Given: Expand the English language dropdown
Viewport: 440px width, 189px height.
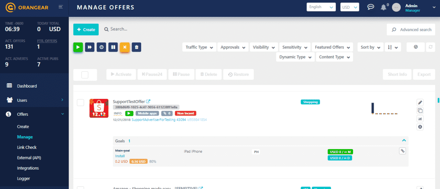Looking at the screenshot, I should point(321,7).
